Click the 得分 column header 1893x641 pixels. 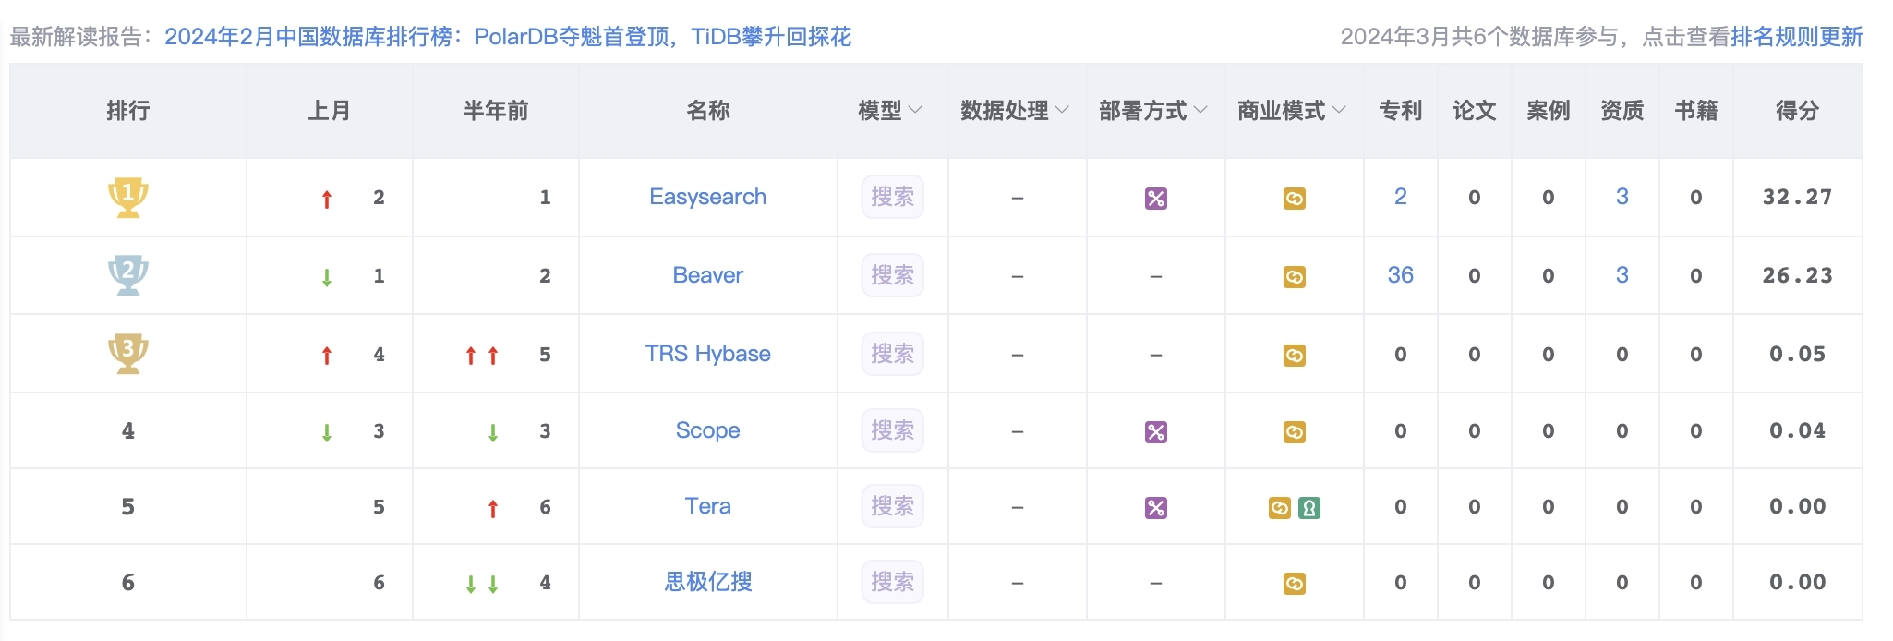[x=1797, y=111]
